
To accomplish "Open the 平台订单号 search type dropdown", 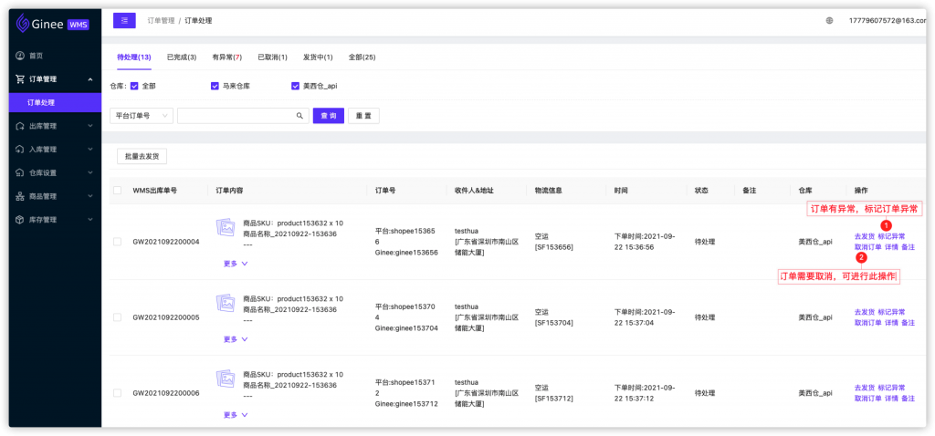I will tap(142, 116).
